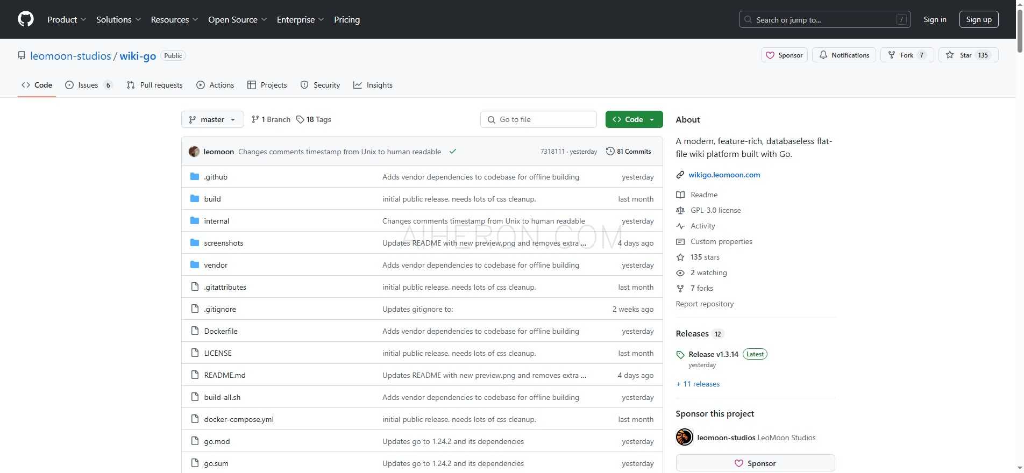The height and width of the screenshot is (473, 1024).
Task: Click the GitHub logo icon
Action: [x=26, y=19]
